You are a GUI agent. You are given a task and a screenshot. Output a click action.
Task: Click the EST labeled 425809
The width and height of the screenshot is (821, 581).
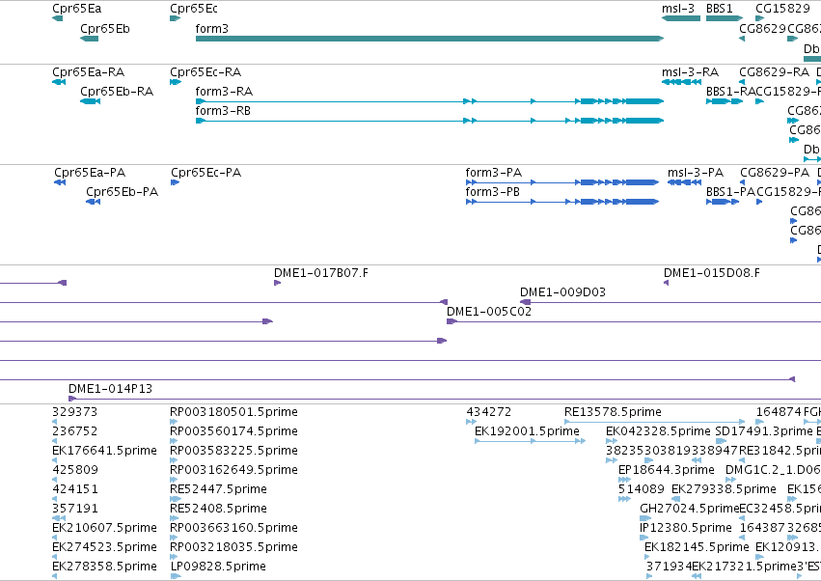pyautogui.click(x=75, y=470)
